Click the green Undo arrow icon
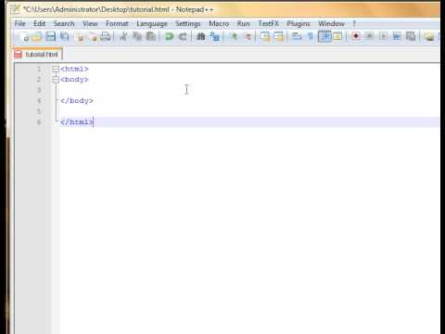 pos(169,37)
